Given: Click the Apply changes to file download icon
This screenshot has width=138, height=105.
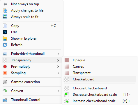Looking at the screenshot, I should (5, 10).
